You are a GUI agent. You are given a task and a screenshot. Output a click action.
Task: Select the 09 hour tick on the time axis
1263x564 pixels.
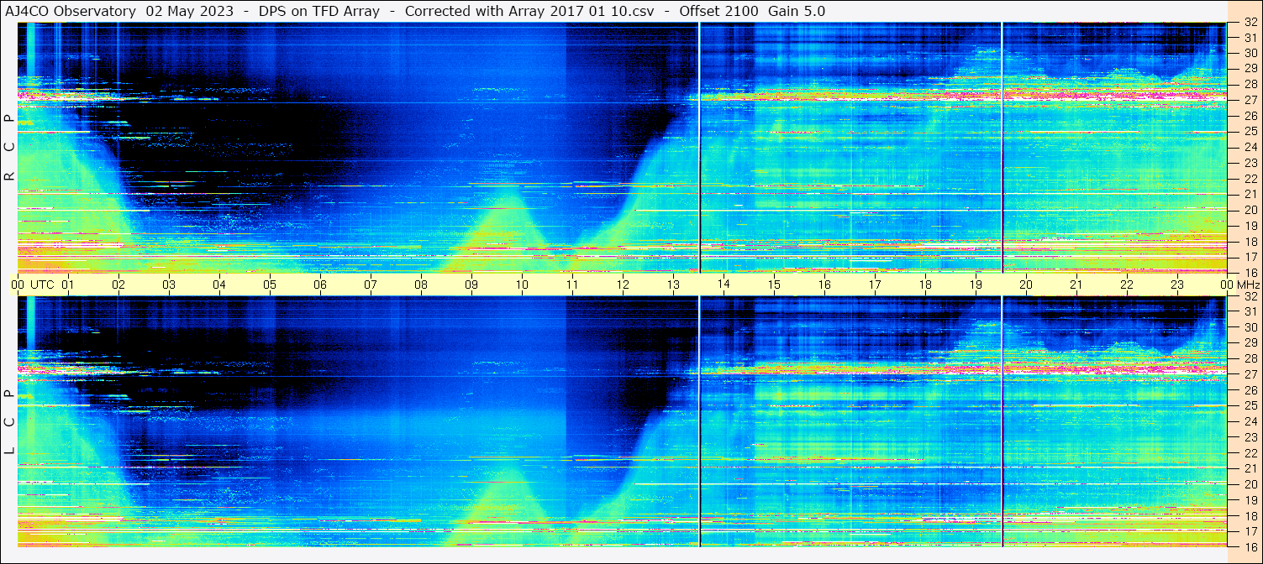(471, 285)
